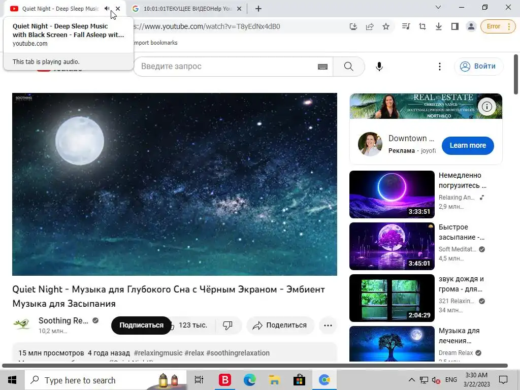
Task: Click the main video player
Action: coord(175,184)
